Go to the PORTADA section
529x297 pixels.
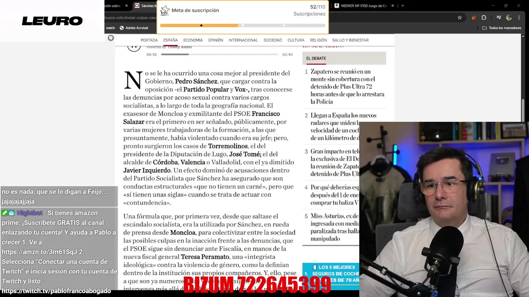149,40
